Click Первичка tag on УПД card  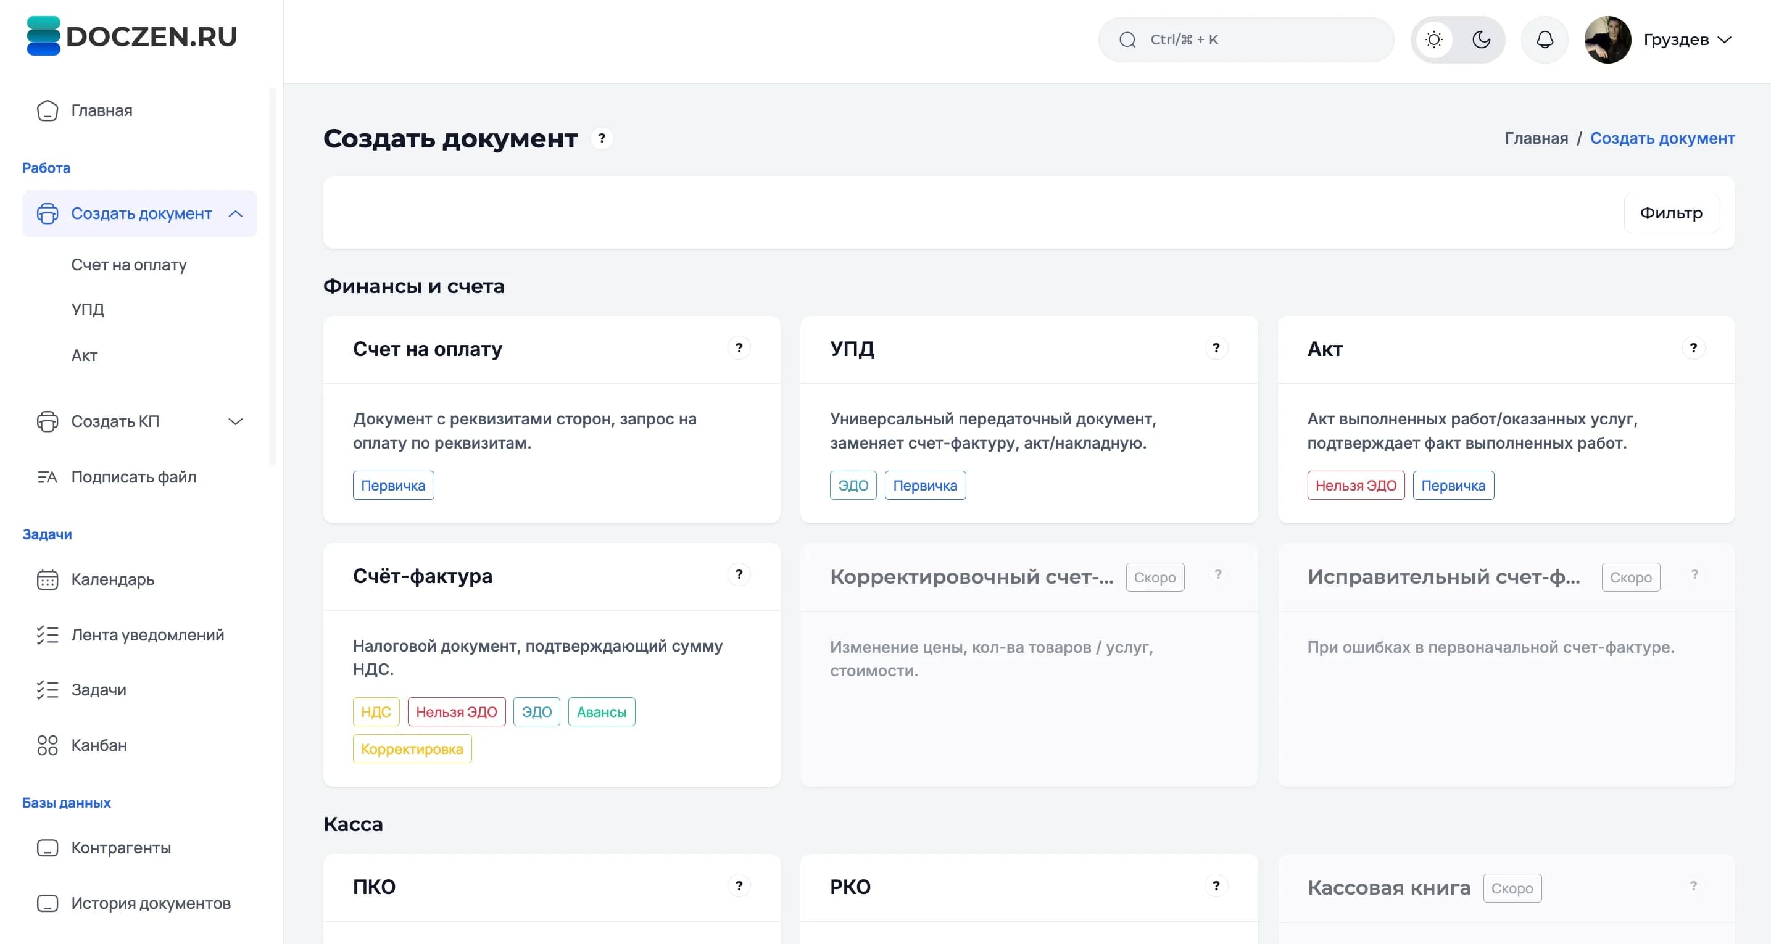tap(926, 486)
